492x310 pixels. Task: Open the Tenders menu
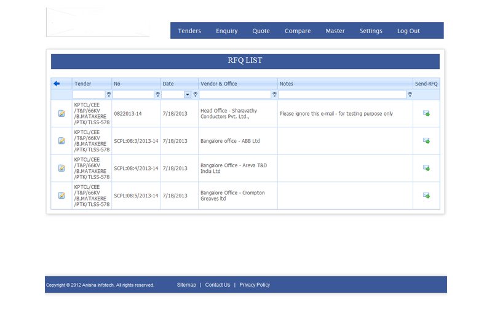pos(189,31)
